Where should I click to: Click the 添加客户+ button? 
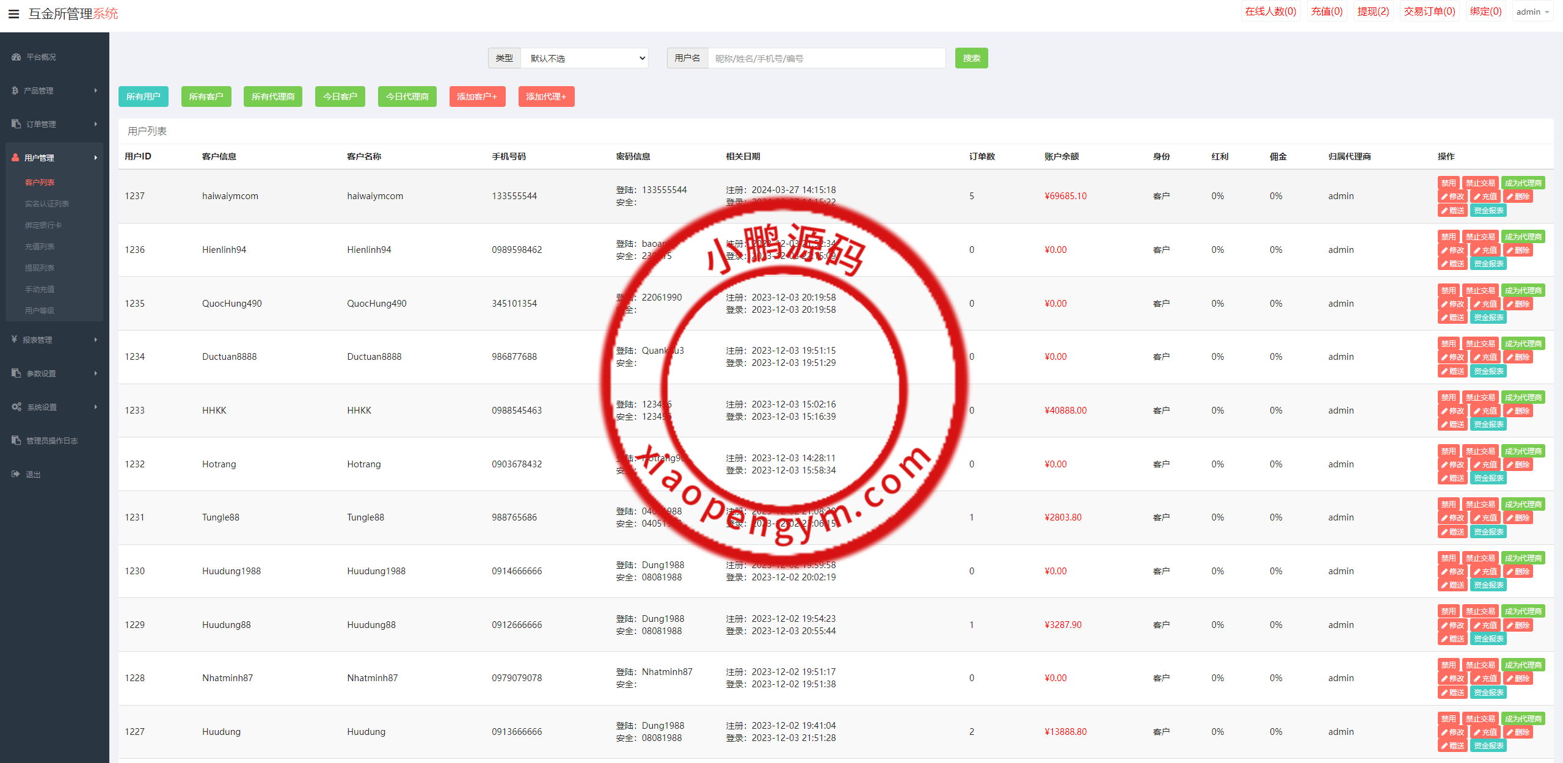tap(477, 97)
